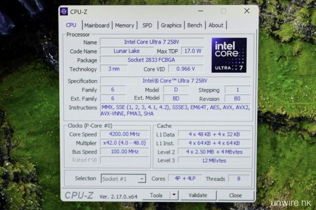Close CPU-Z with the title bar X
Image resolution: width=316 pixels, height=210 pixels.
click(x=247, y=11)
